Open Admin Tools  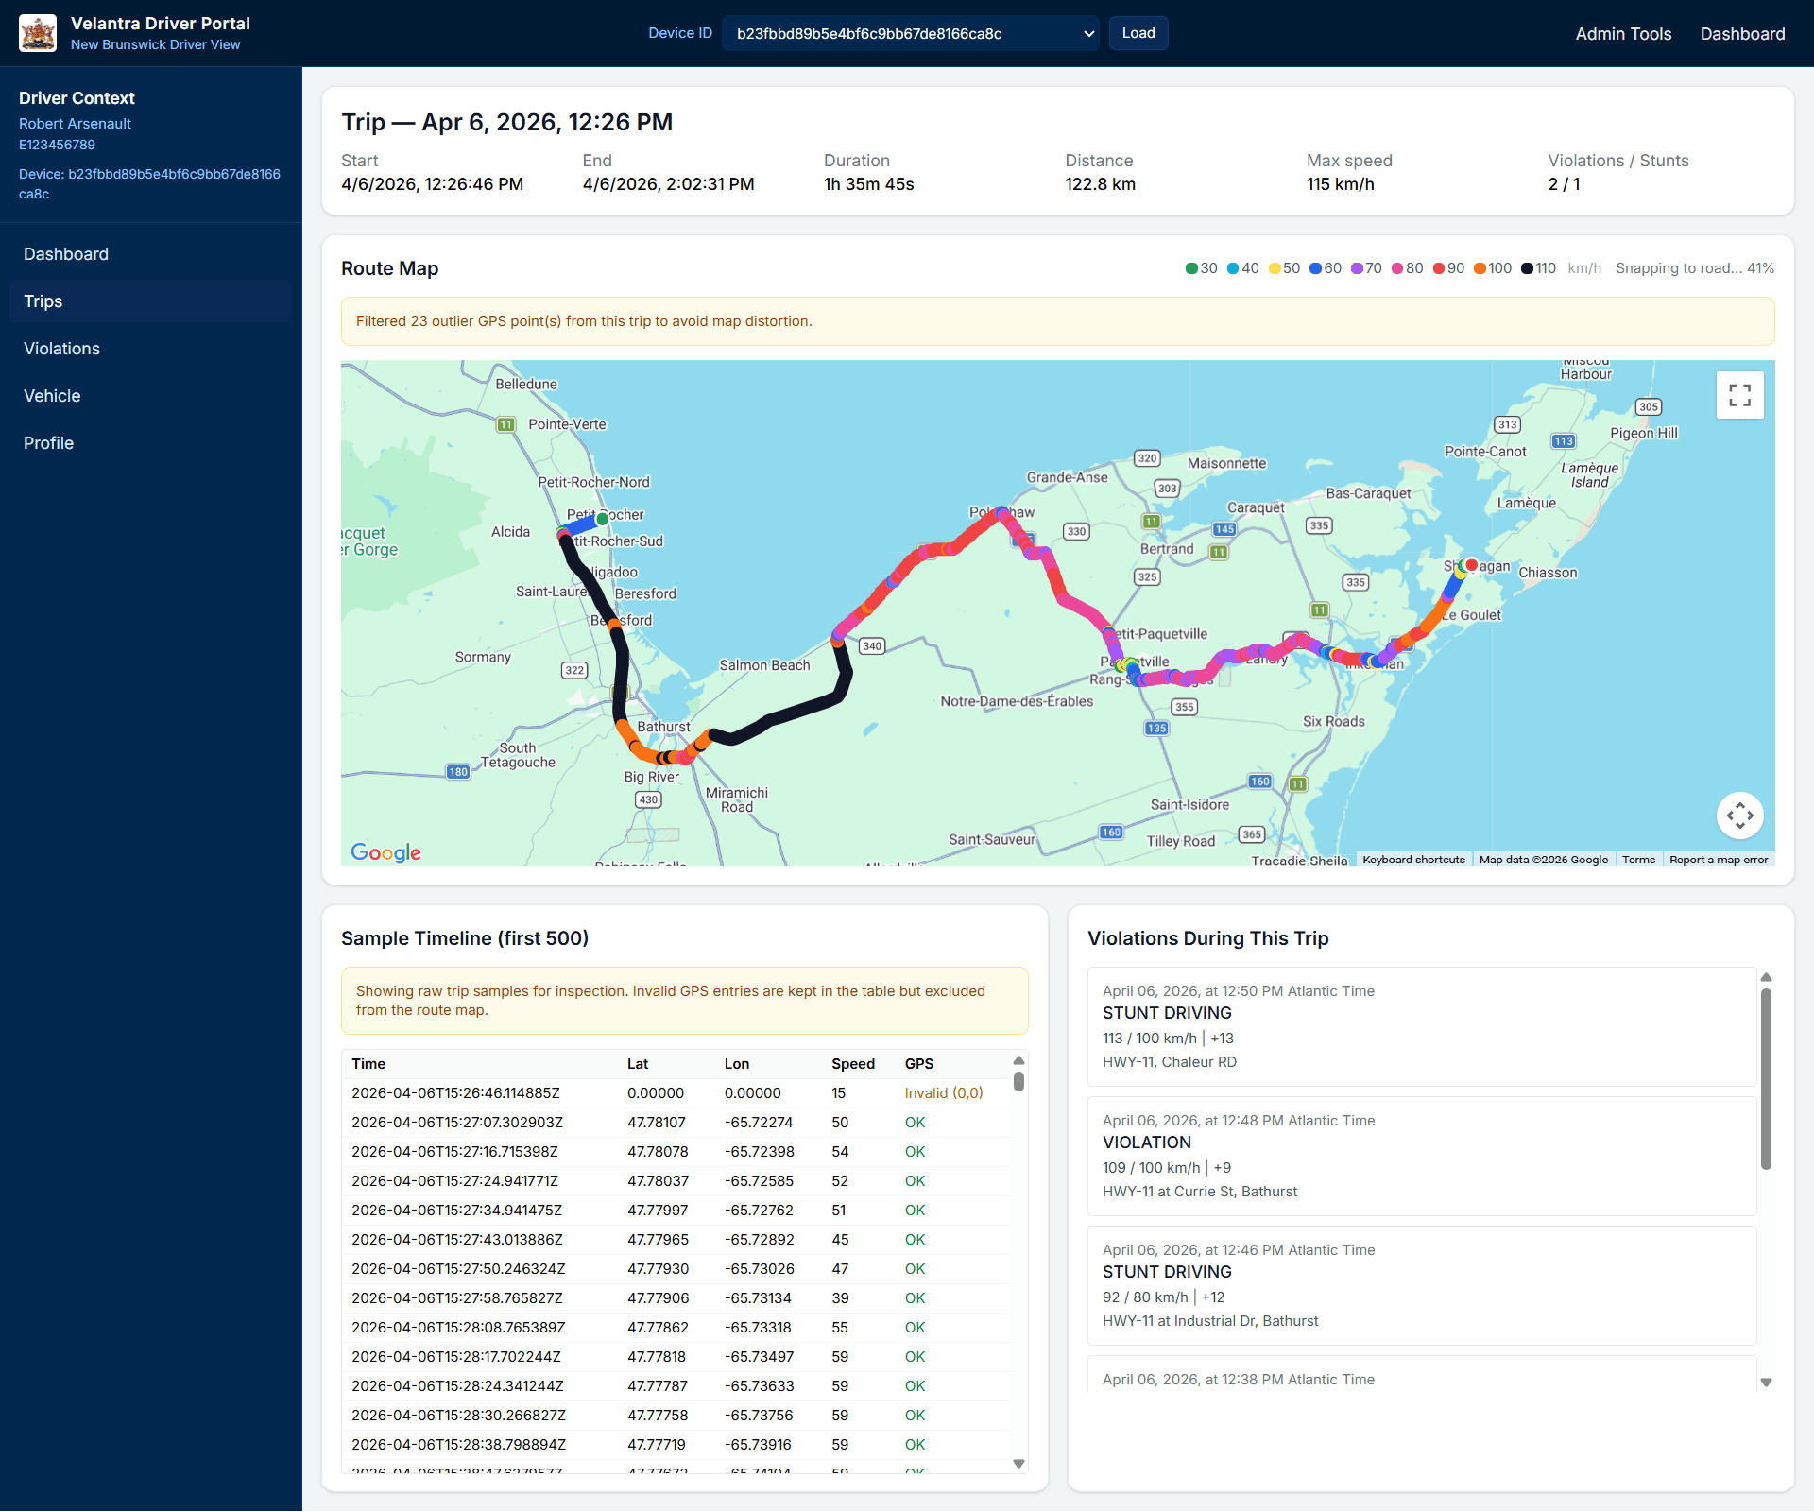1623,34
